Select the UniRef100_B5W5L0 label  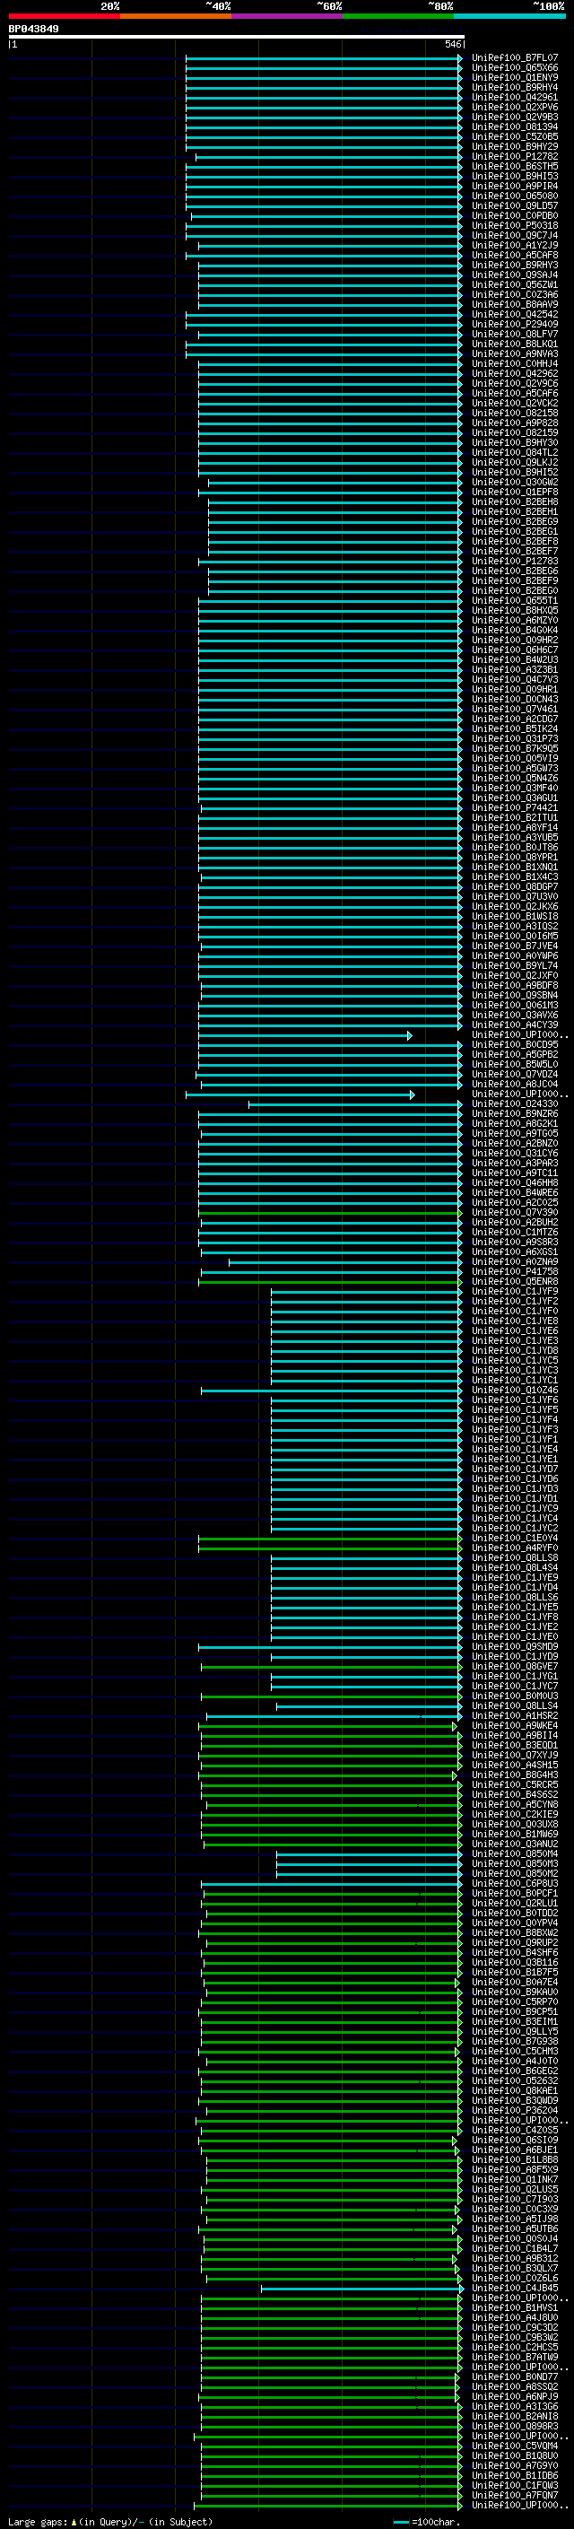pyautogui.click(x=515, y=1064)
